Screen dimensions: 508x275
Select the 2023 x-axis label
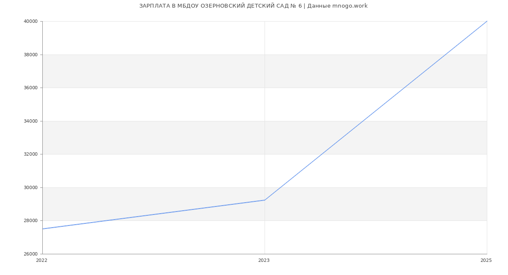(264, 261)
